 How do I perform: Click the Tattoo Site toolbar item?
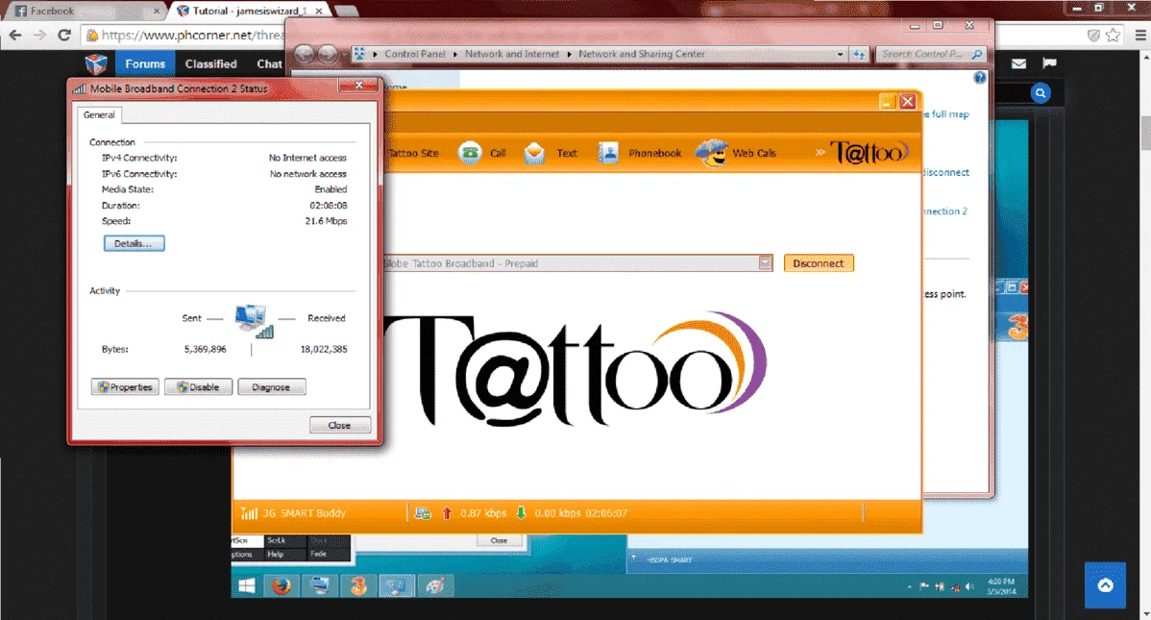[x=413, y=153]
